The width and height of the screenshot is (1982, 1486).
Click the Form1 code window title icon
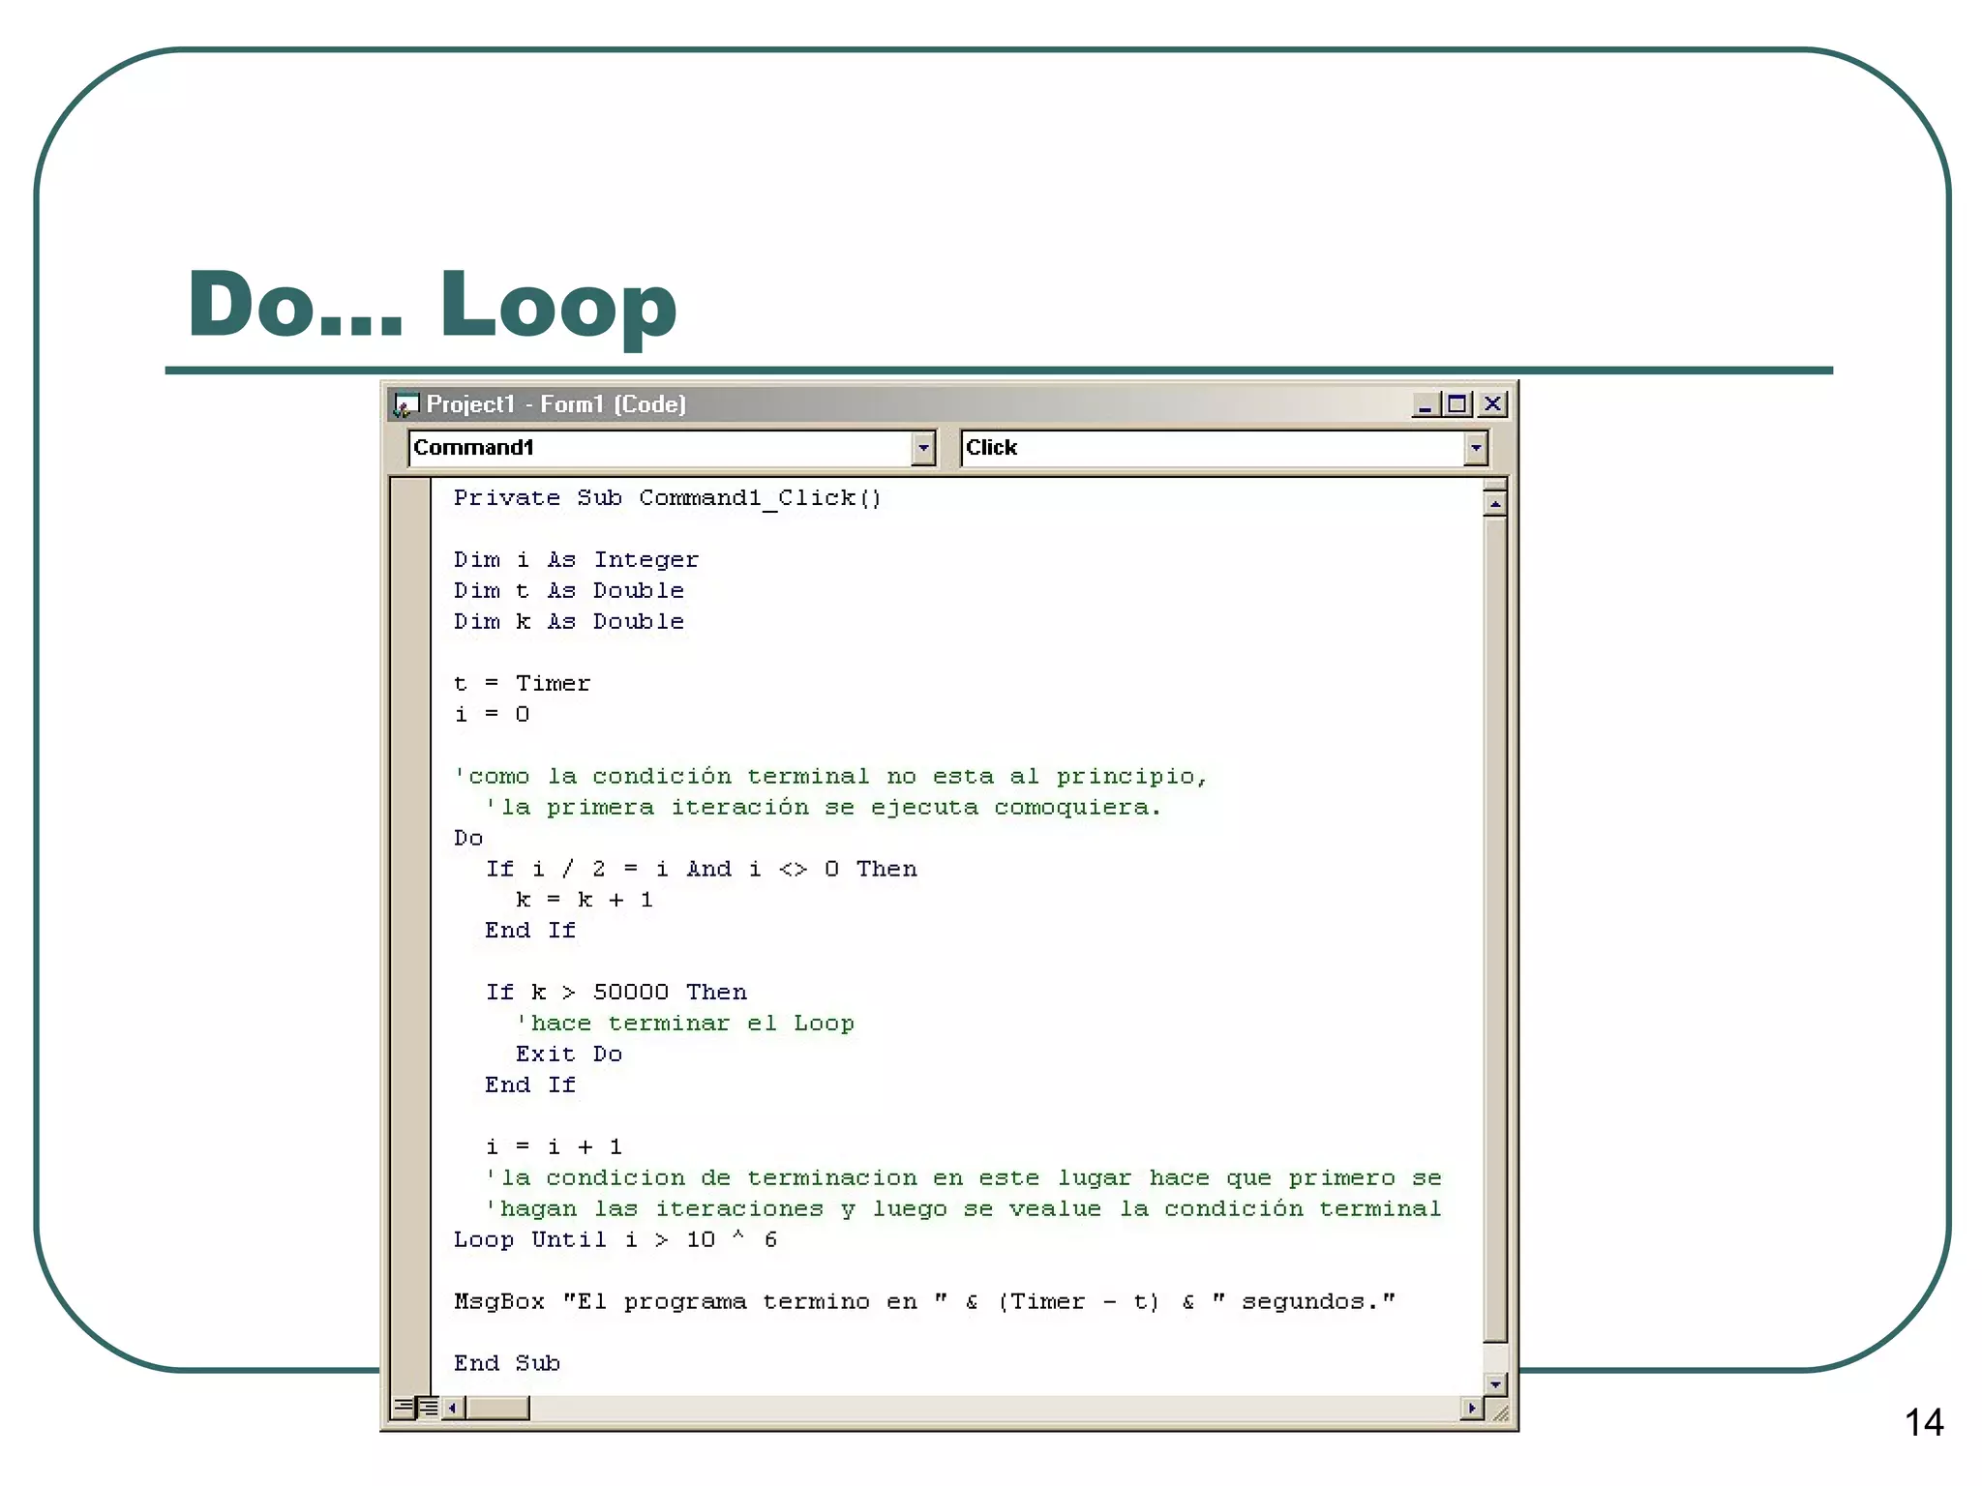405,404
